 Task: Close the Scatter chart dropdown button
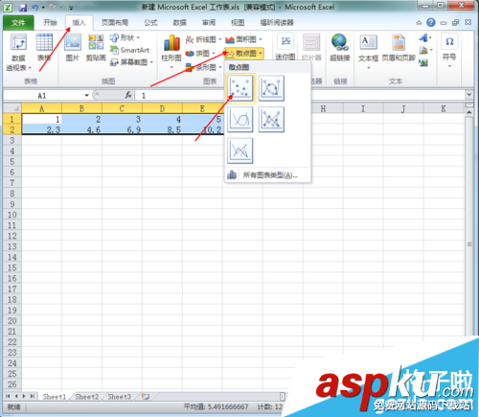[x=243, y=54]
